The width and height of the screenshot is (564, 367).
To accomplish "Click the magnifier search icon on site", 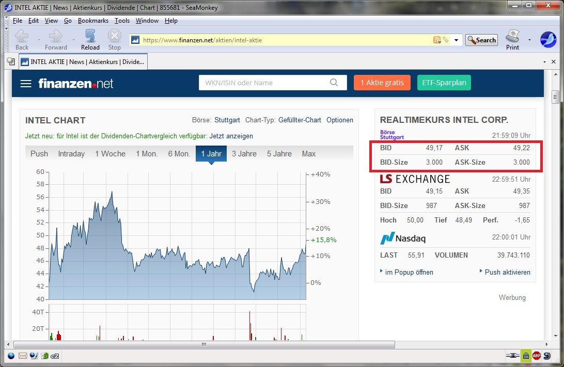I will tap(334, 83).
